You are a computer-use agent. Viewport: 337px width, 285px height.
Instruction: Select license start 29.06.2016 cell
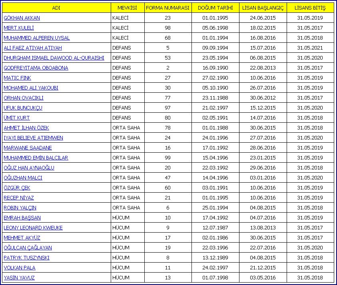click(x=263, y=168)
